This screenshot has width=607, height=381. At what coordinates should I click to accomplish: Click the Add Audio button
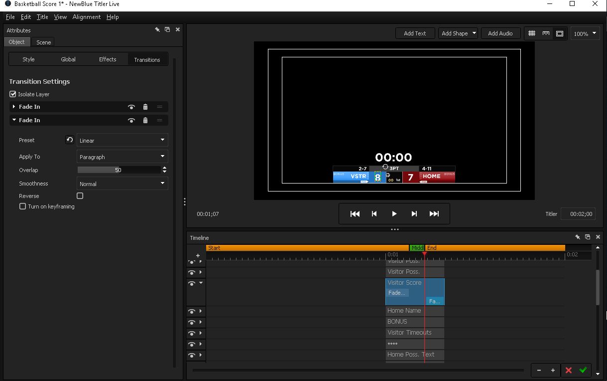click(x=500, y=33)
